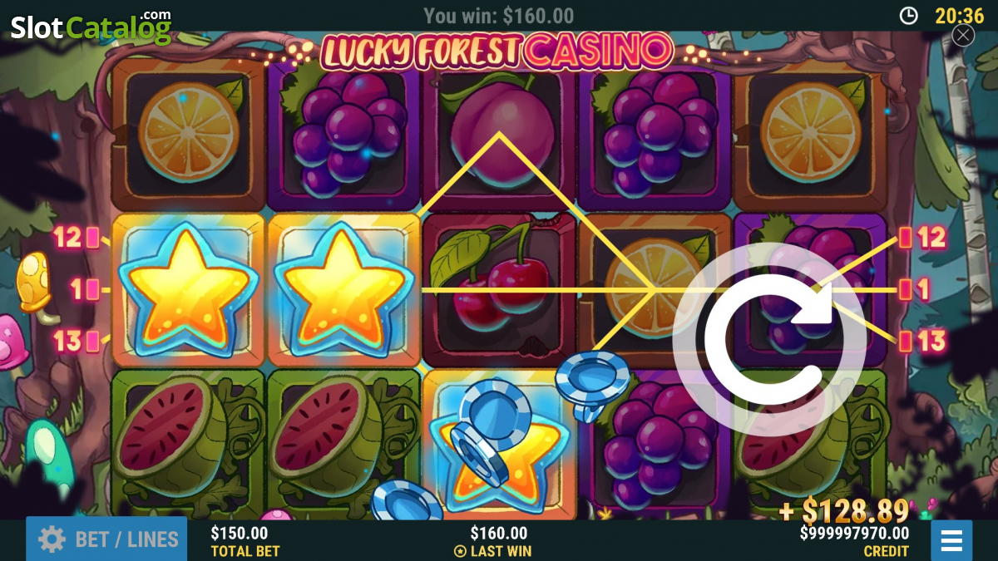Click the SlotCatalog.com logo
The height and width of the screenshot is (561, 998).
pyautogui.click(x=91, y=27)
